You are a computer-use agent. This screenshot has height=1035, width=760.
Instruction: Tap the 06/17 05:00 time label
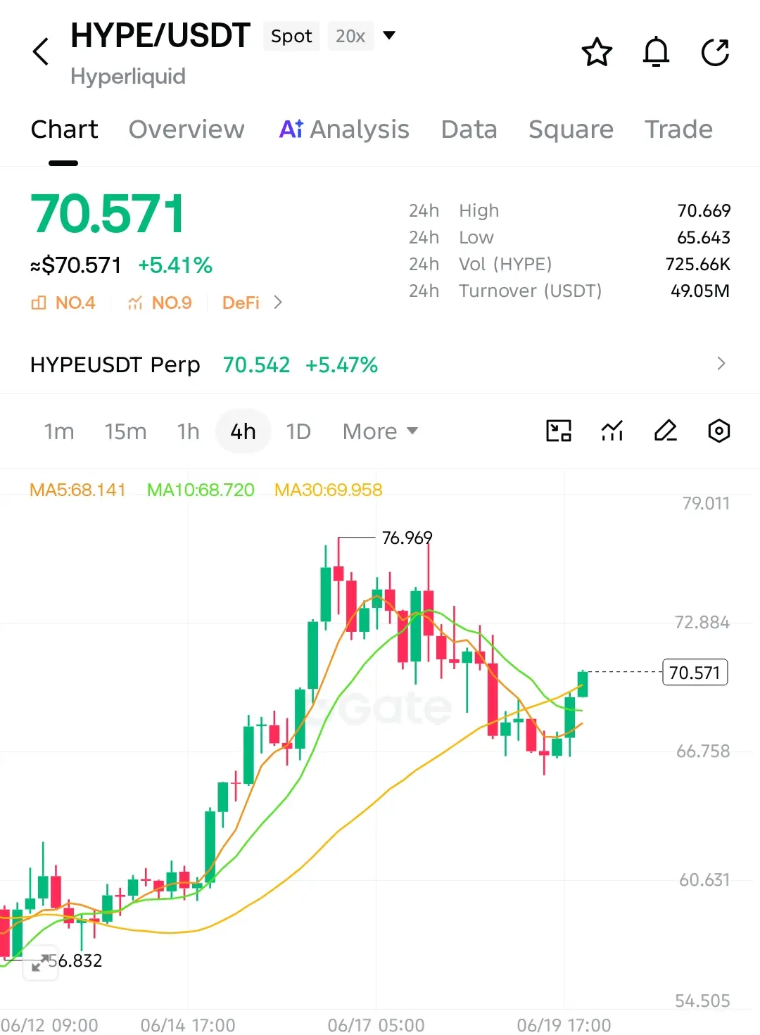pos(376,1024)
